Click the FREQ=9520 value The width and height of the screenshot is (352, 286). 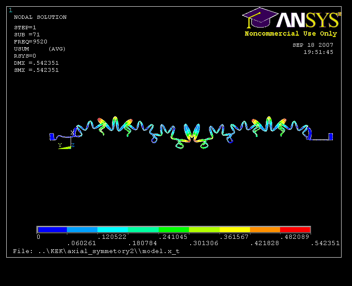click(31, 42)
